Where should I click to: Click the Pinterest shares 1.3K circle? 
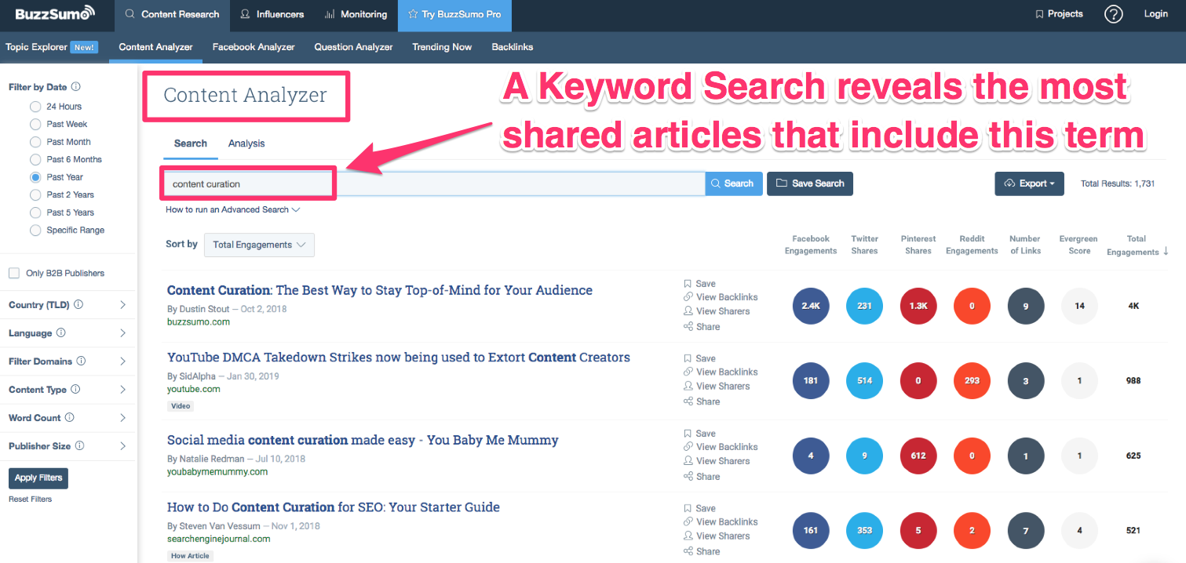(918, 306)
